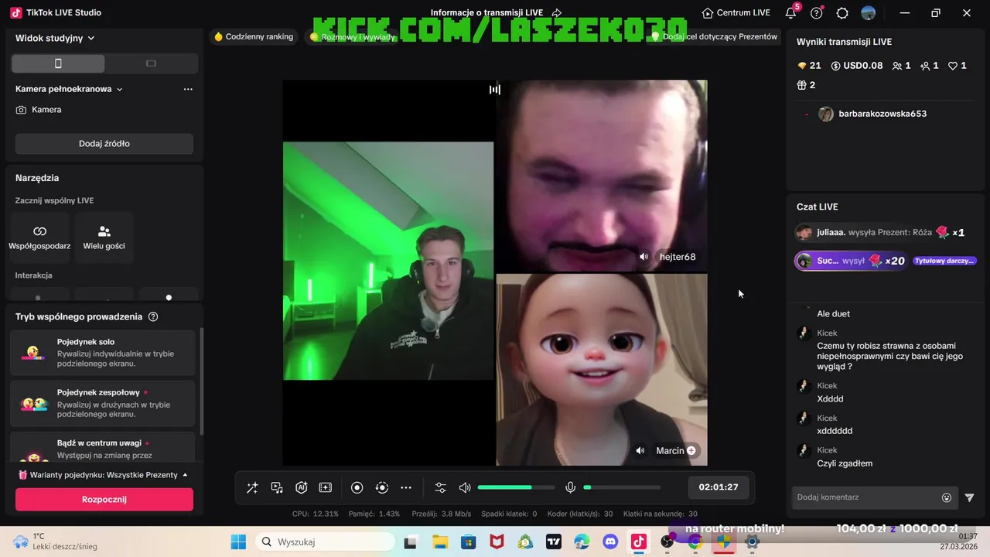Open the emoji picker in the chat box
This screenshot has height=557, width=990.
(x=947, y=497)
